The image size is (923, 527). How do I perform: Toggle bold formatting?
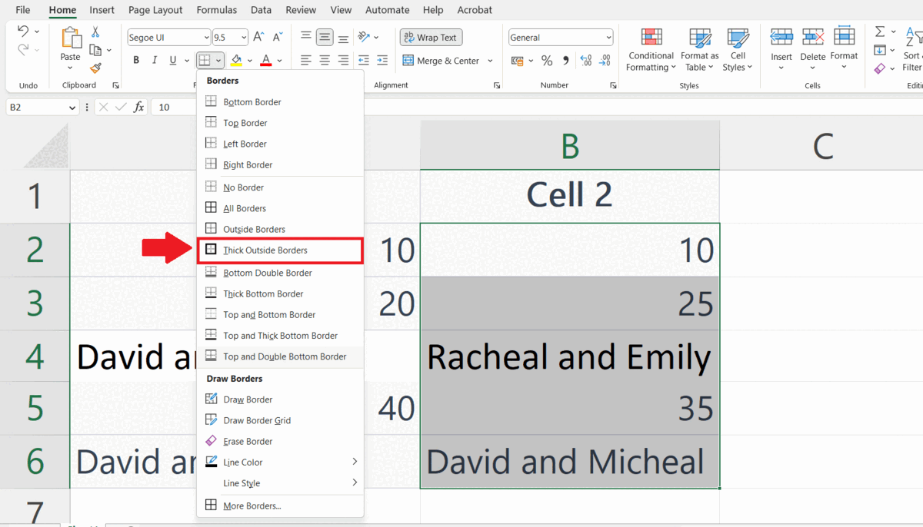coord(136,60)
